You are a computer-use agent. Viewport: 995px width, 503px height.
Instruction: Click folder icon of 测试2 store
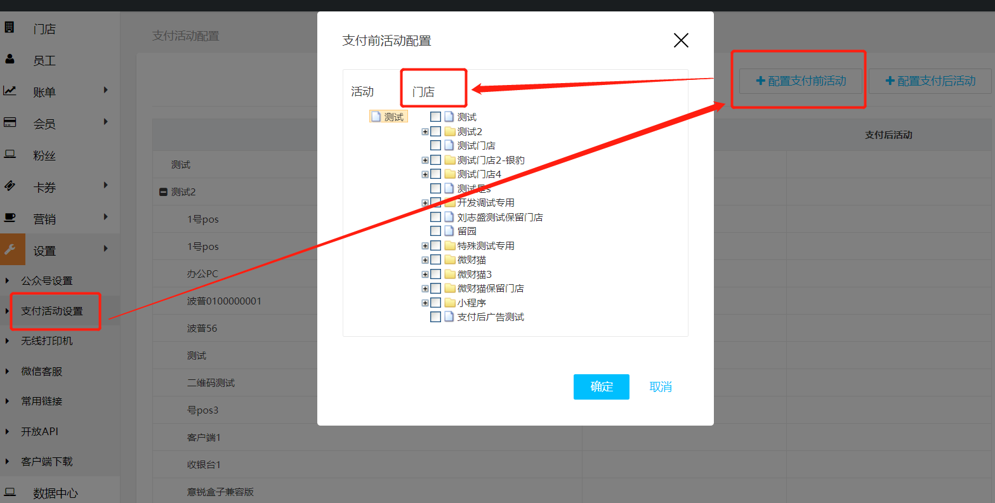(x=450, y=131)
